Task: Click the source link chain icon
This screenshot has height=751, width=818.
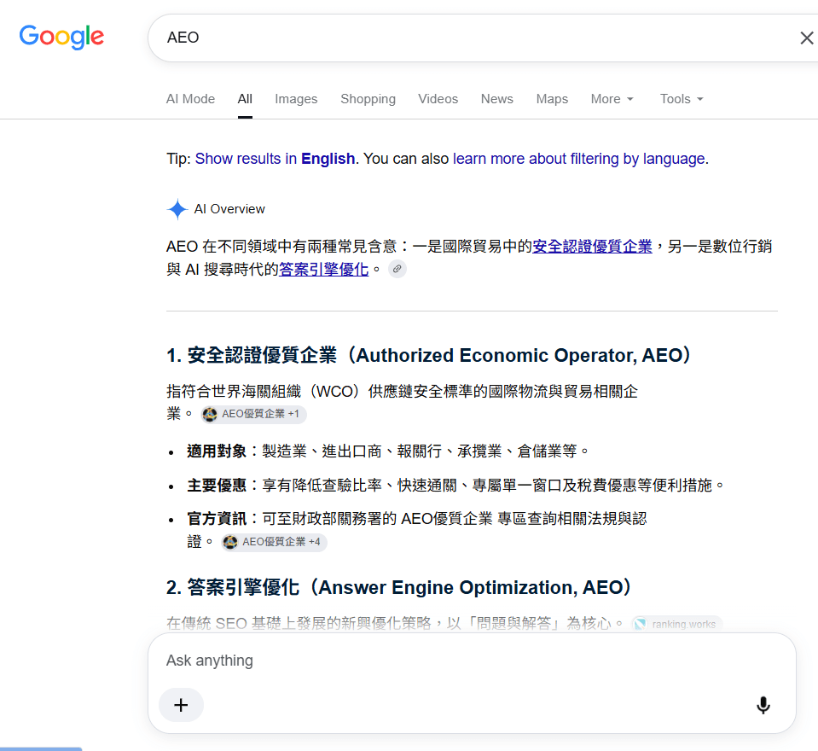Action: click(397, 269)
